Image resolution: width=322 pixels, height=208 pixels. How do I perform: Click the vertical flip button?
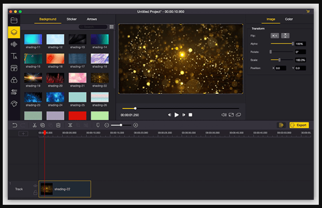coord(285,36)
